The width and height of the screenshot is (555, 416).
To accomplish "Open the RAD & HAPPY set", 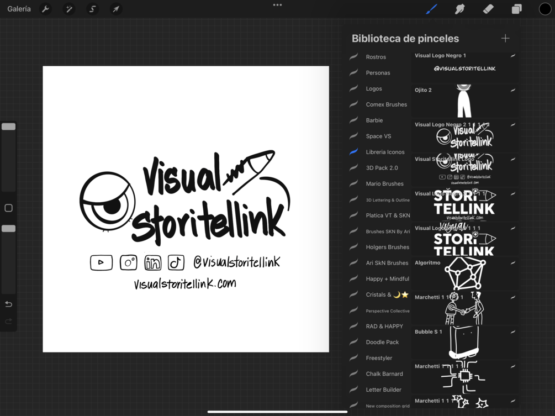I will point(379,326).
